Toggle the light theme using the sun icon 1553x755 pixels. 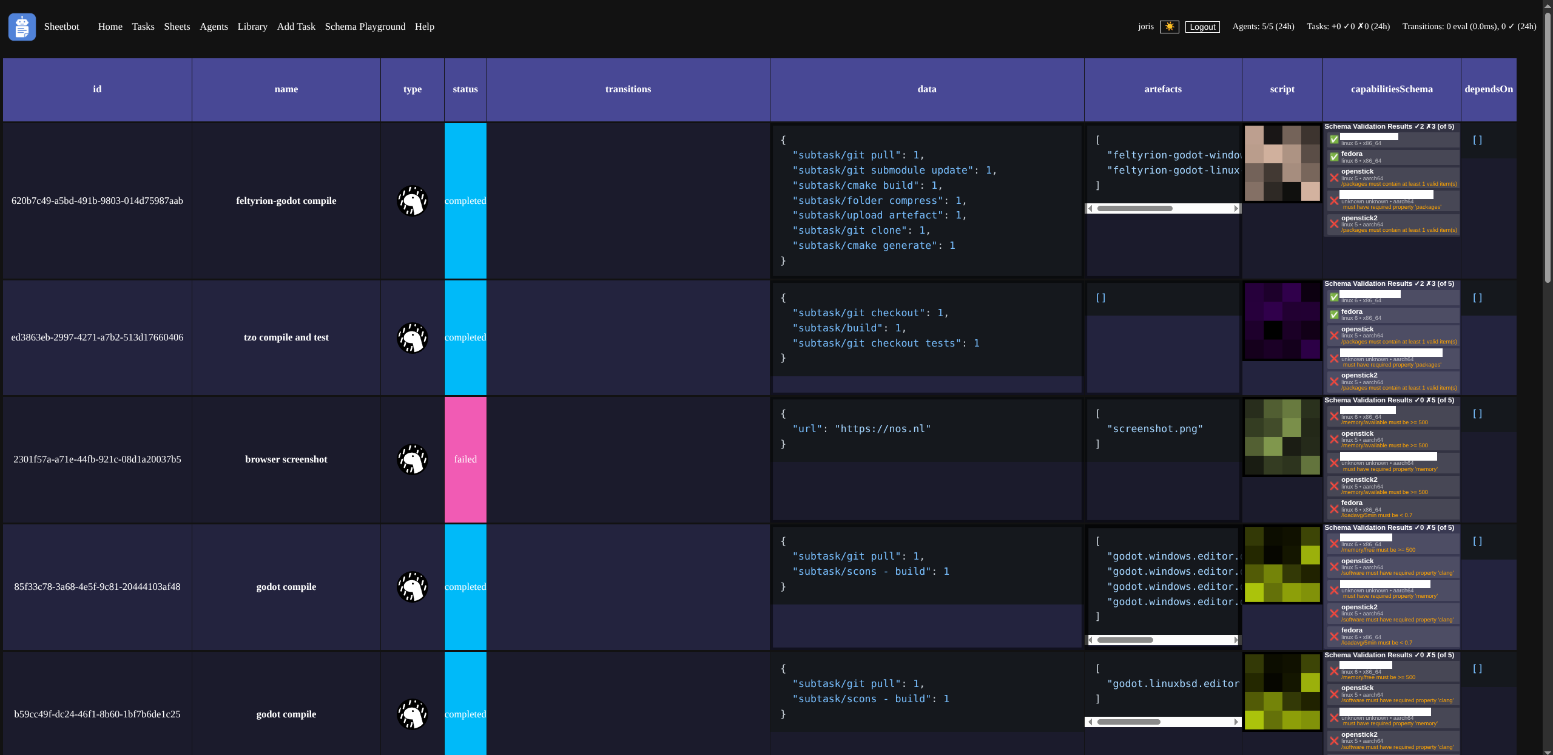click(1170, 27)
